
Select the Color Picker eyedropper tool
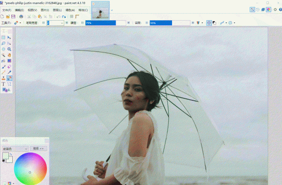(x=9, y=73)
